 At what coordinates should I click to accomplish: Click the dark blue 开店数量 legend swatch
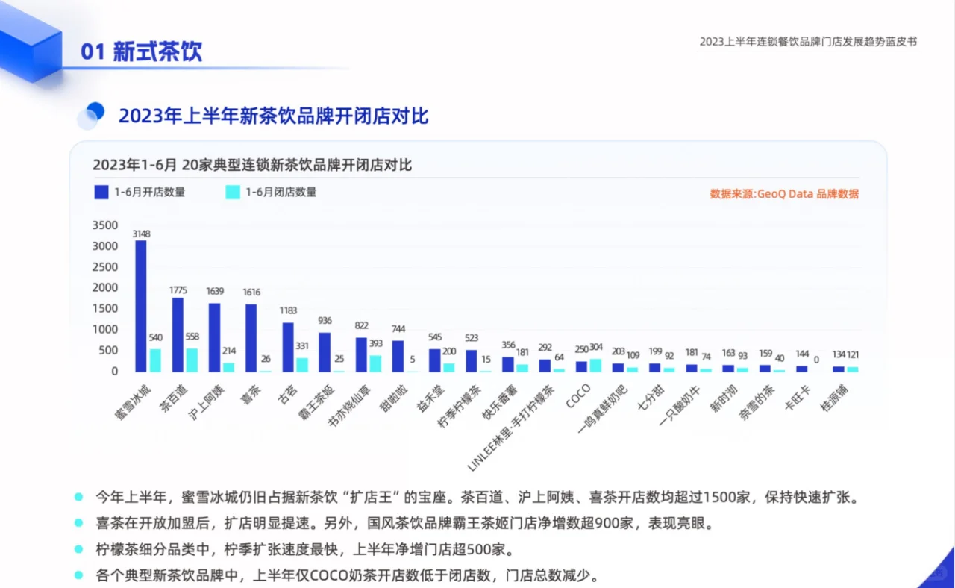click(x=101, y=193)
